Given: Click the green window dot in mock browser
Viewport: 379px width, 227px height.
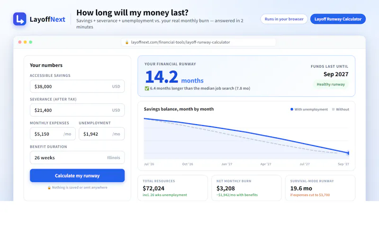Looking at the screenshot, I should point(31,42).
